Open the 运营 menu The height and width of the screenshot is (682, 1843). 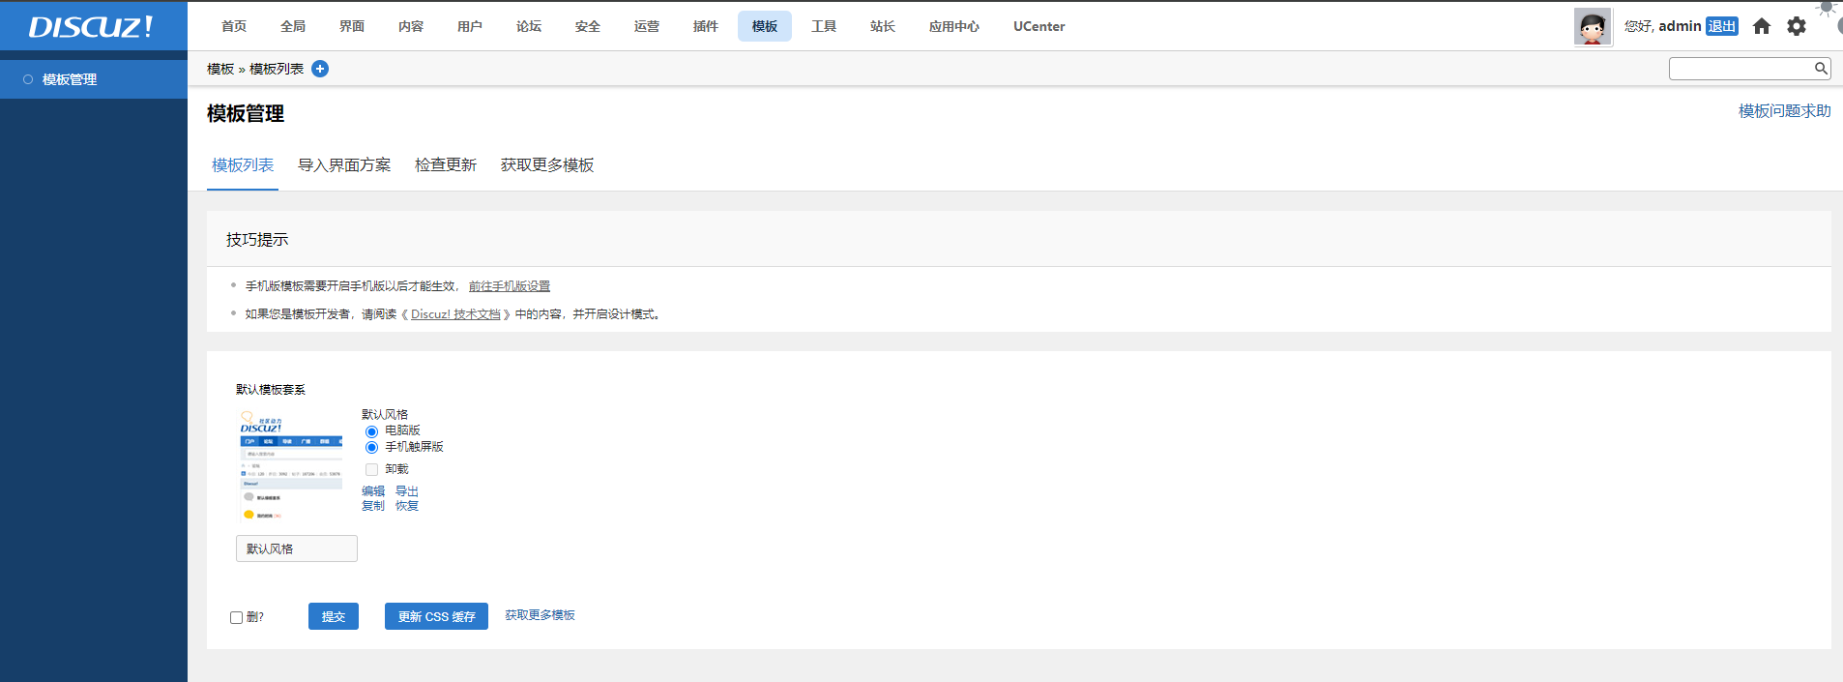647,26
